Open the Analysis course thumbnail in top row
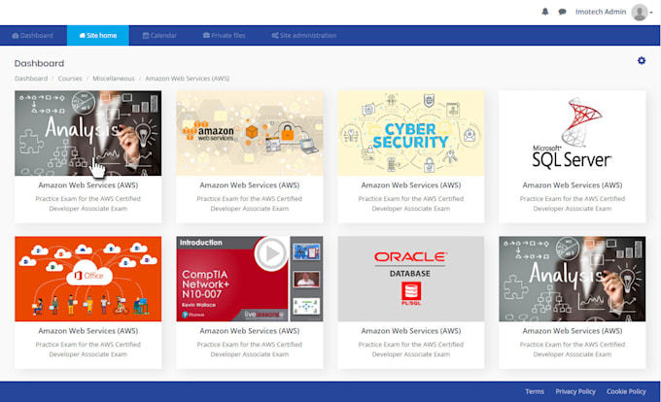661x402 pixels. coord(88,133)
